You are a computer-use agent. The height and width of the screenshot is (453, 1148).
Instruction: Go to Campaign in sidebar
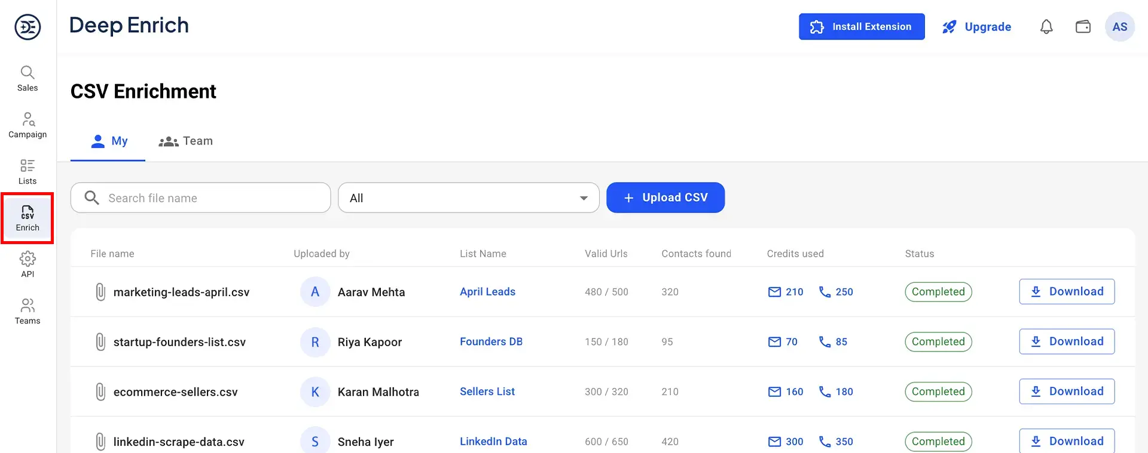28,125
